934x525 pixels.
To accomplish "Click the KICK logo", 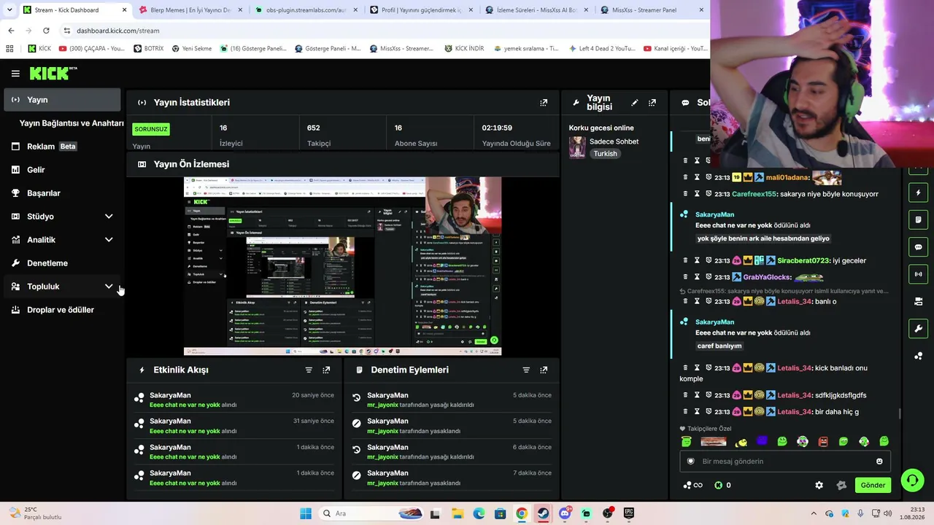I will [53, 73].
